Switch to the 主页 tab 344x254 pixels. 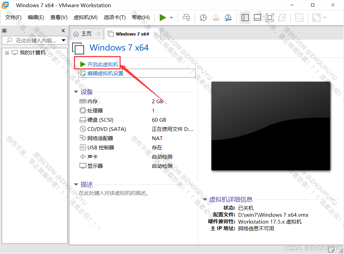[86, 34]
